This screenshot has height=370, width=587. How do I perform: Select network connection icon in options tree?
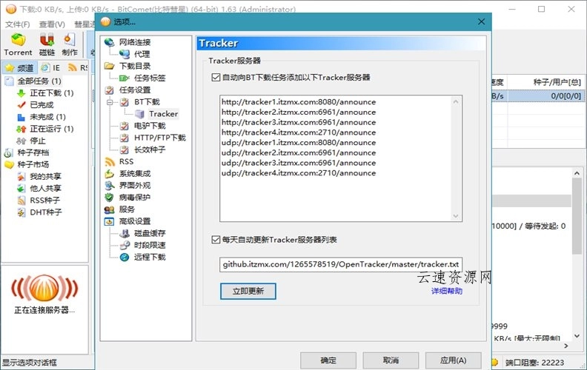pos(109,42)
